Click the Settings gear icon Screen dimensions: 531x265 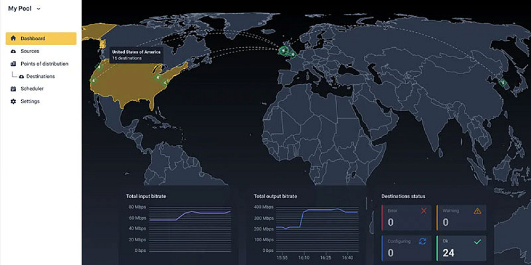13,102
